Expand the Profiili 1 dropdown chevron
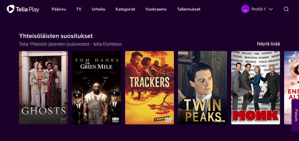 (271, 9)
